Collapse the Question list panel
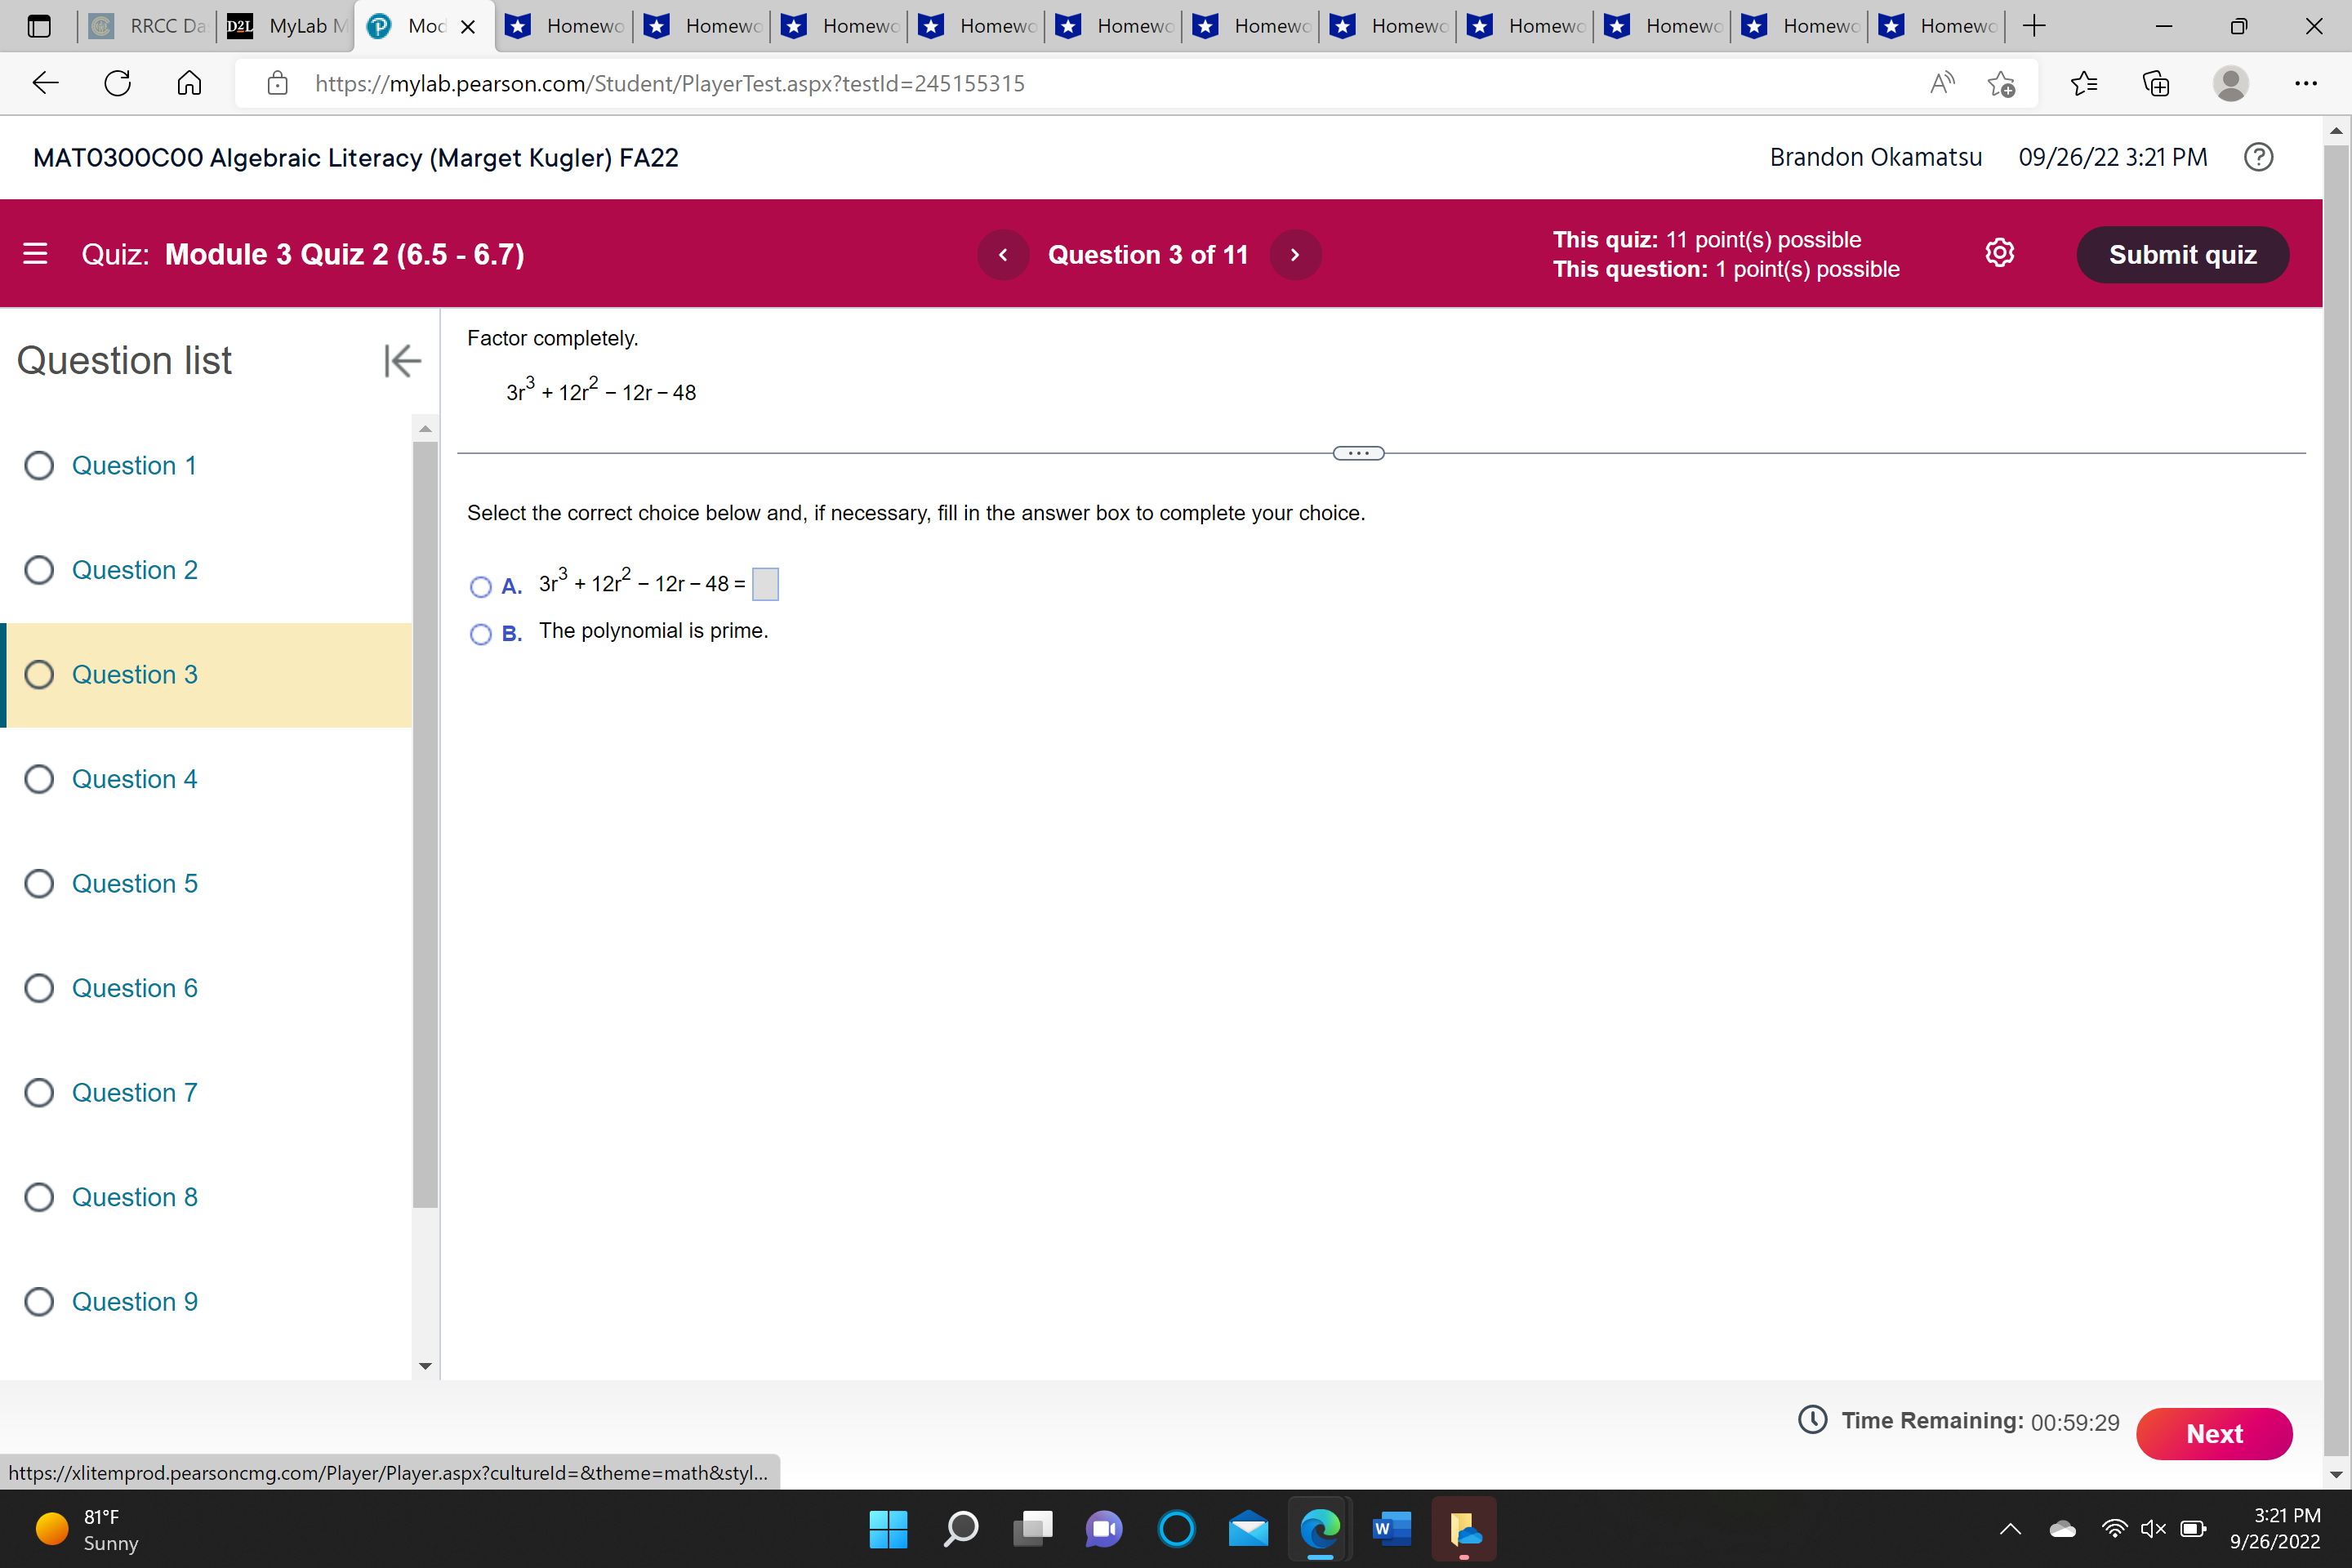 tap(402, 360)
